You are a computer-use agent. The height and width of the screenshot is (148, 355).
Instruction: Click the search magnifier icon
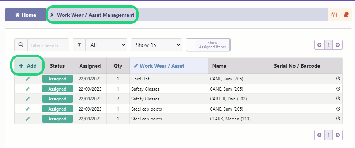click(21, 45)
